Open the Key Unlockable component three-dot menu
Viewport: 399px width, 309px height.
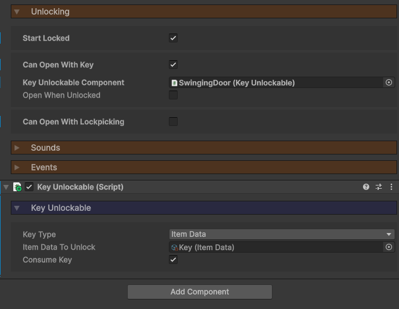(391, 187)
